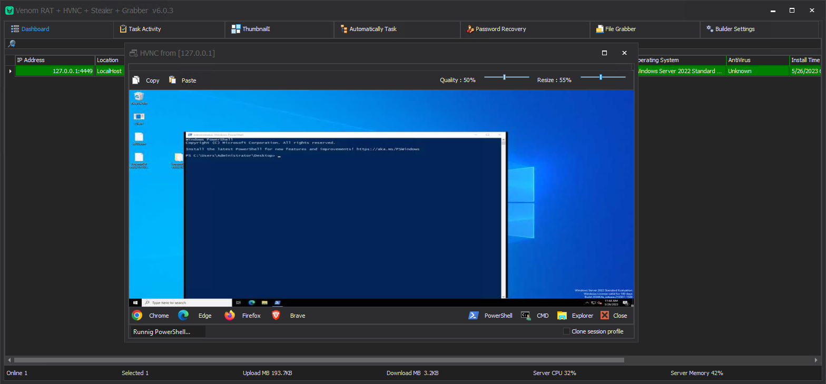This screenshot has height=384, width=826.
Task: Click the Upload MB 193.7KB status entry
Action: click(x=268, y=373)
